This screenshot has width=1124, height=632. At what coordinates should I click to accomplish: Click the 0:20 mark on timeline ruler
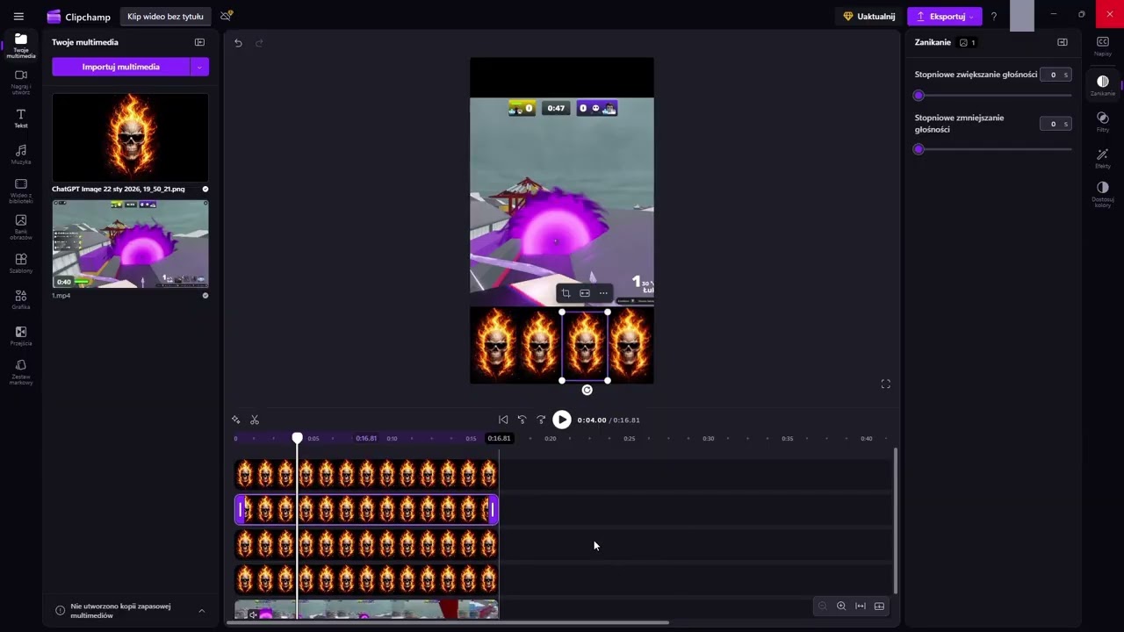[x=551, y=438]
